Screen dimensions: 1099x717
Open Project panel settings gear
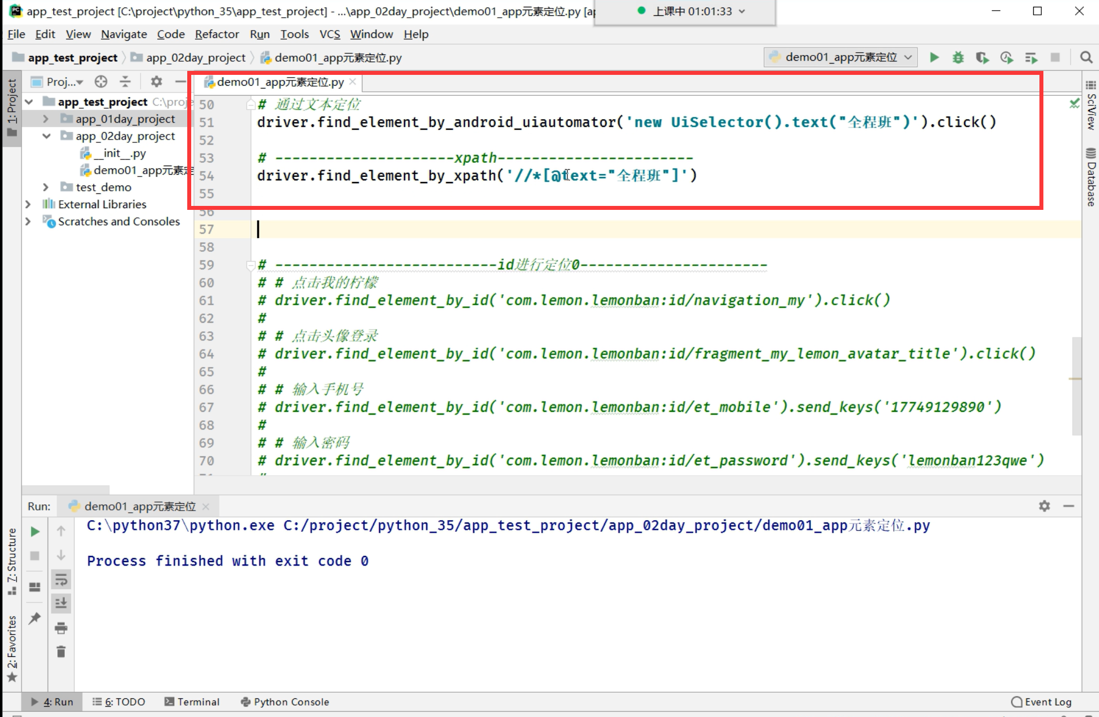[156, 82]
